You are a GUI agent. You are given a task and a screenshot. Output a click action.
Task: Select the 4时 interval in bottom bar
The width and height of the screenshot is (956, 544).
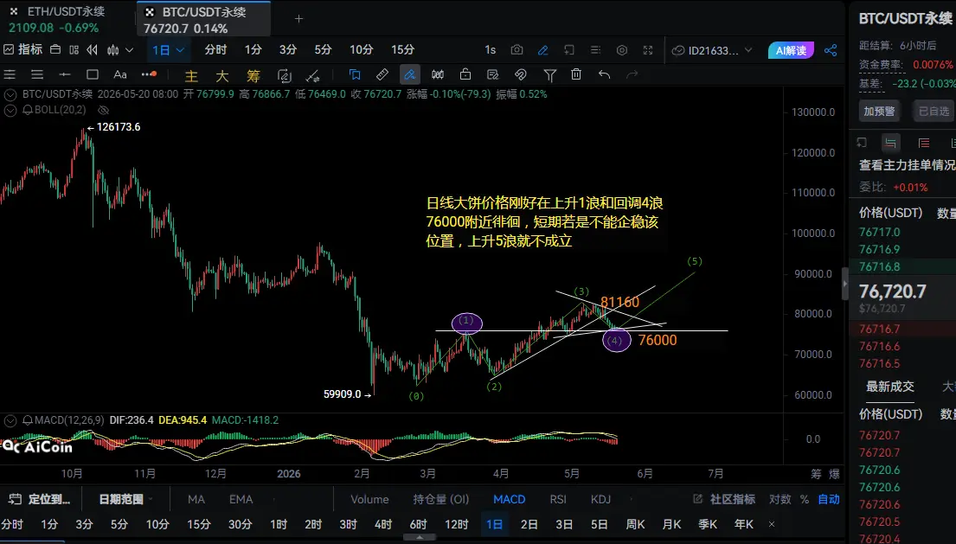[383, 524]
